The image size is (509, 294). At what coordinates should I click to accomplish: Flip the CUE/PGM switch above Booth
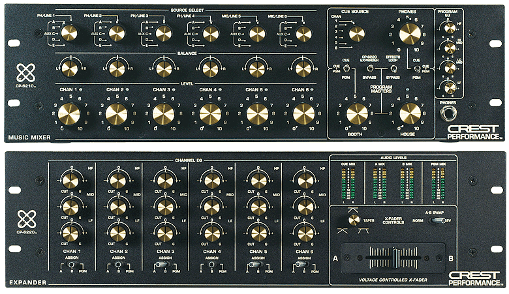point(346,68)
